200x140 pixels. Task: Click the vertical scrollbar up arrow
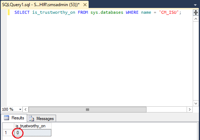(x=196, y=19)
